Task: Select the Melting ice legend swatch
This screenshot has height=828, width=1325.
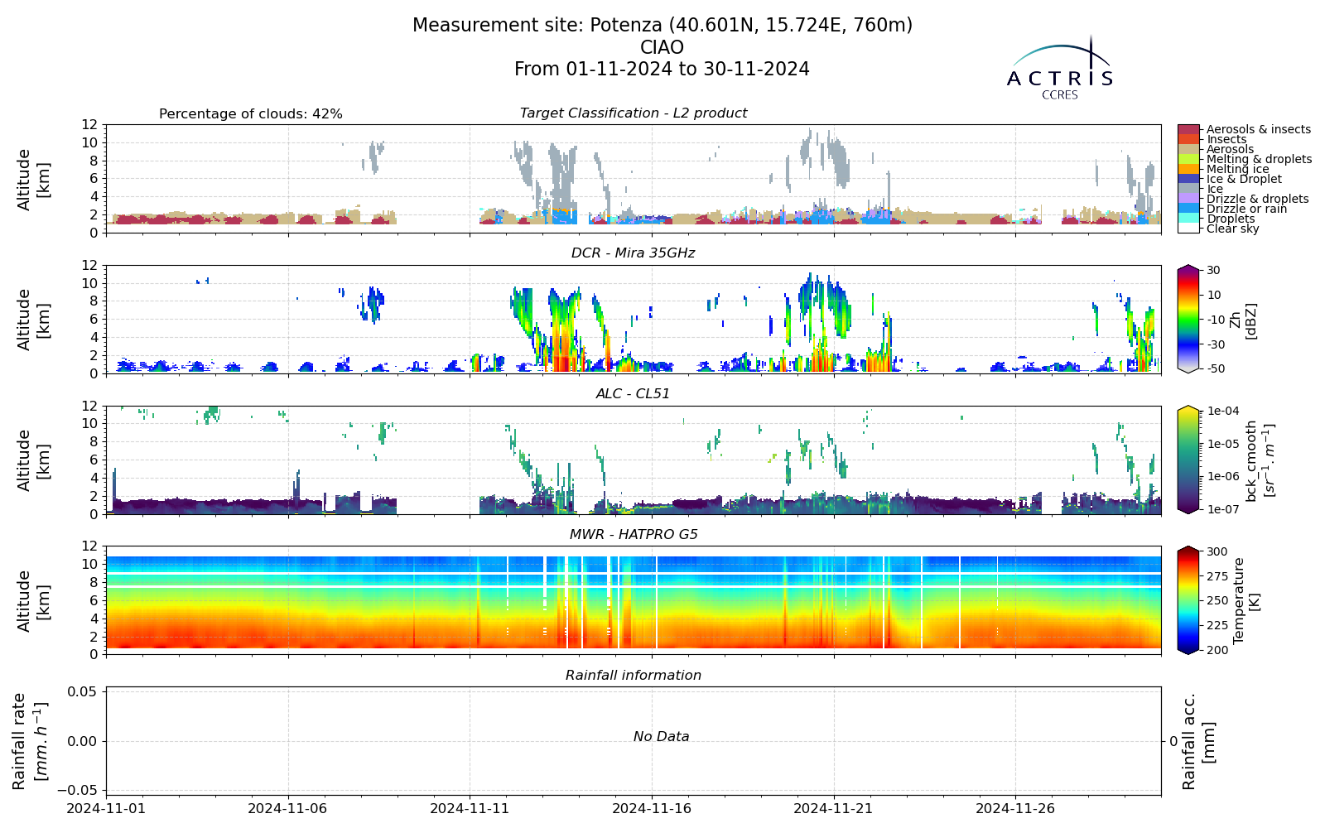Action: [x=1188, y=169]
